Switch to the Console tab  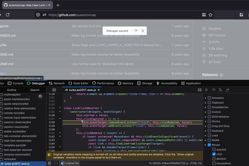(16, 83)
